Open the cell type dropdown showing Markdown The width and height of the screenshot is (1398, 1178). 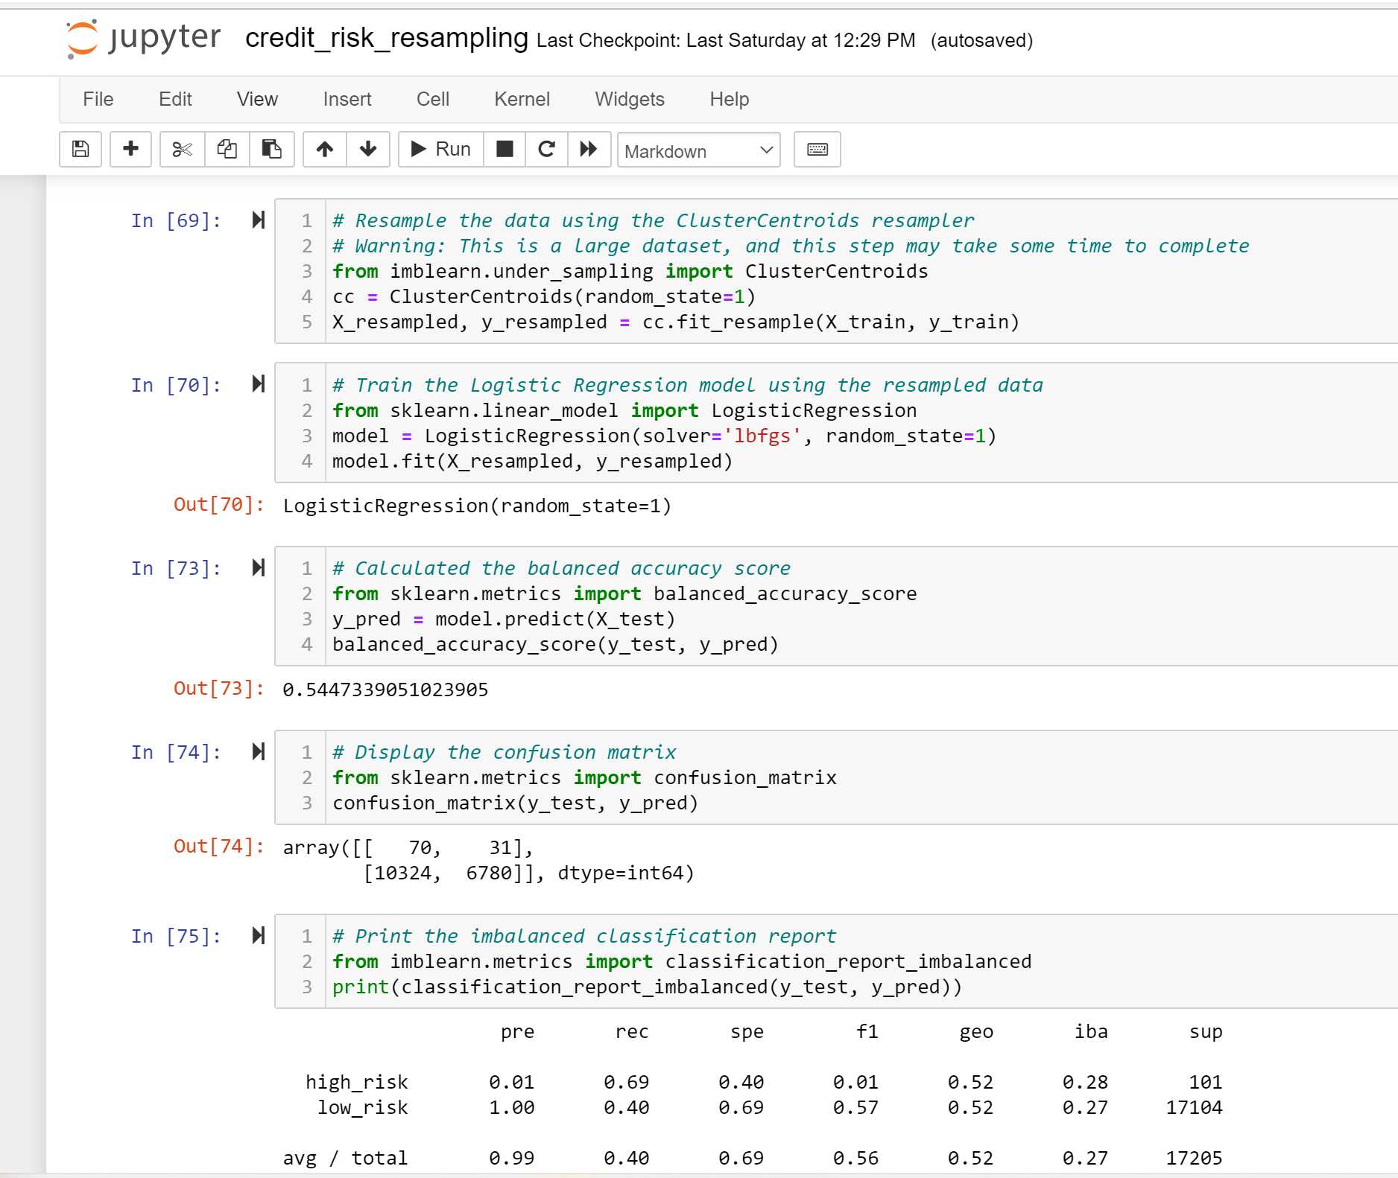698,150
